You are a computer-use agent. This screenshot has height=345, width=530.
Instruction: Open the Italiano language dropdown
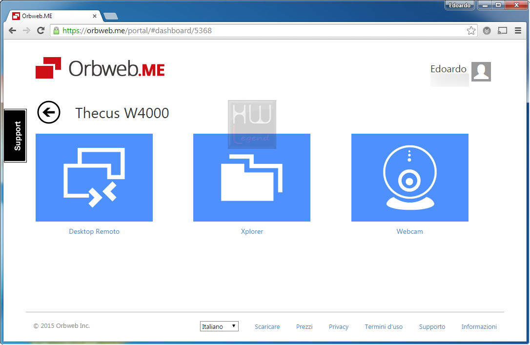[219, 326]
